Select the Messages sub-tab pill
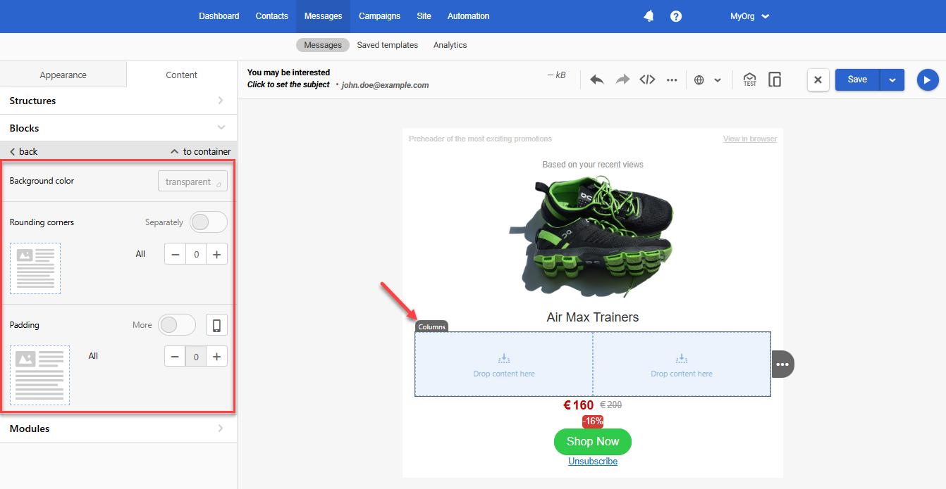Image resolution: width=946 pixels, height=489 pixels. [323, 45]
